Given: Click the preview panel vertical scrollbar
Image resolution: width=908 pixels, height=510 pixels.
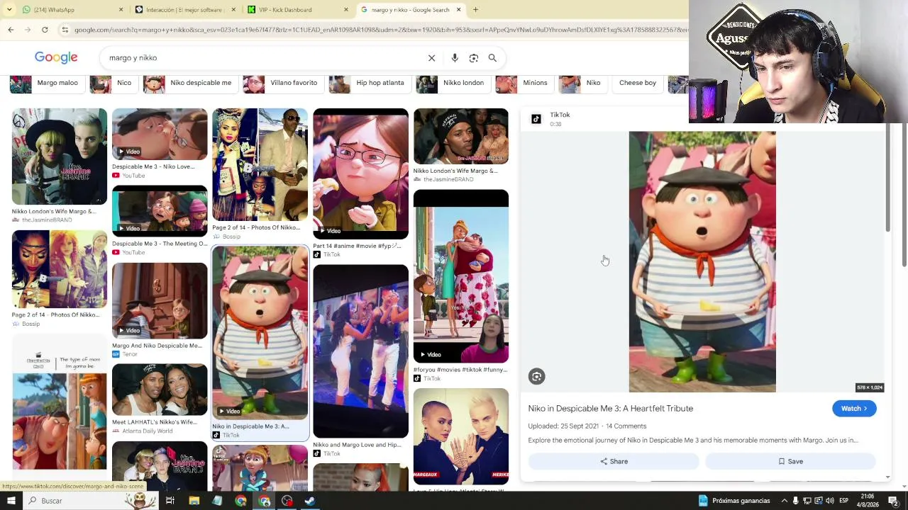Looking at the screenshot, I should pyautogui.click(x=887, y=178).
